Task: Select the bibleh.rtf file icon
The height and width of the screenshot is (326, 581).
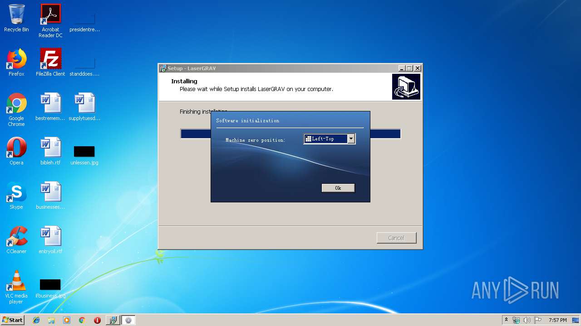Action: point(50,151)
